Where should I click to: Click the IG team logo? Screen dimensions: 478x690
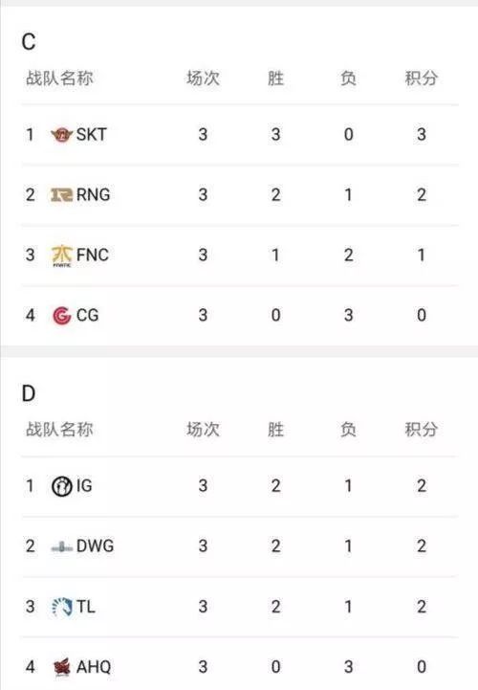(x=61, y=486)
